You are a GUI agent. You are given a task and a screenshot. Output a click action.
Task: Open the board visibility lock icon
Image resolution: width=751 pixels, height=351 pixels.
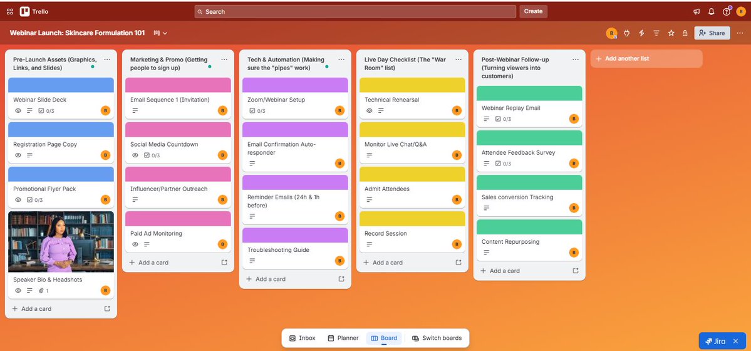click(x=685, y=33)
